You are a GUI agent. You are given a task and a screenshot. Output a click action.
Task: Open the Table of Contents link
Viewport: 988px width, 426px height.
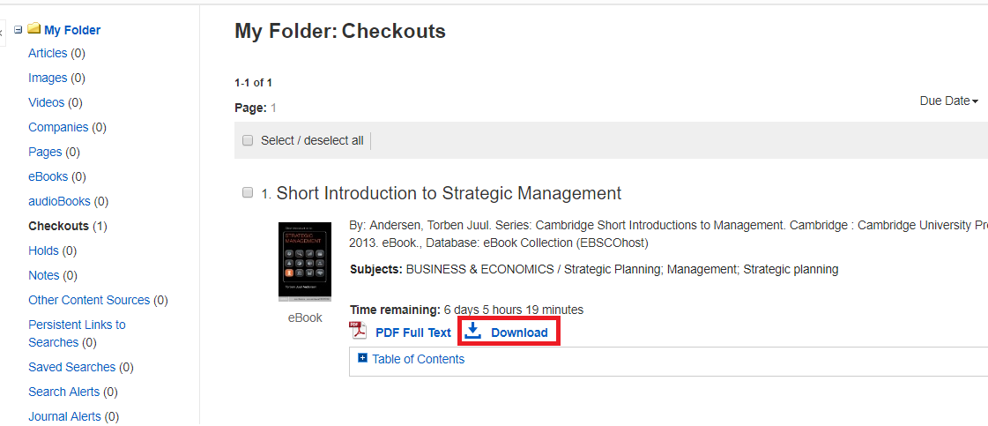[419, 359]
